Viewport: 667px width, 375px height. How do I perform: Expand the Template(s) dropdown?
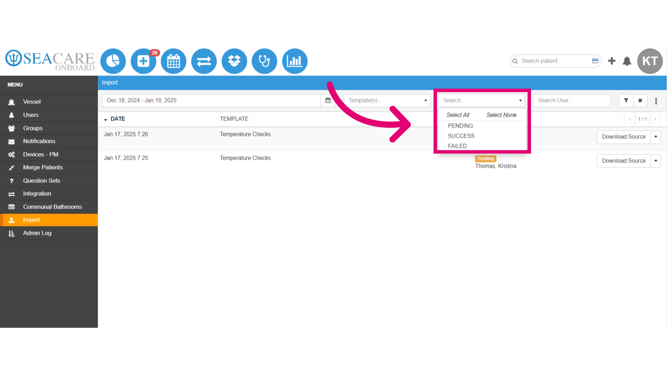387,100
